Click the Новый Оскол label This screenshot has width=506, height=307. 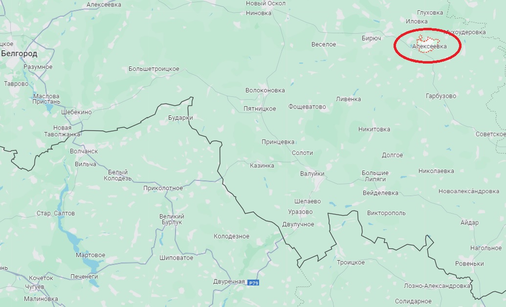point(265,3)
